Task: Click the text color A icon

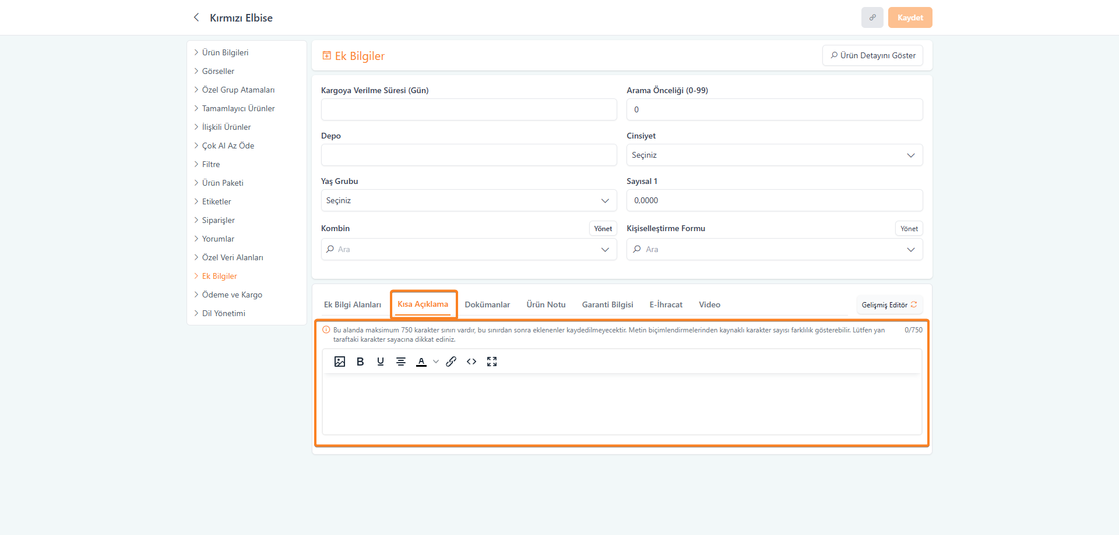Action: click(421, 362)
